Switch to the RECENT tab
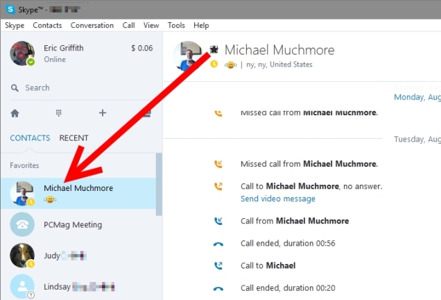Screen dimensions: 441x300 73,138
